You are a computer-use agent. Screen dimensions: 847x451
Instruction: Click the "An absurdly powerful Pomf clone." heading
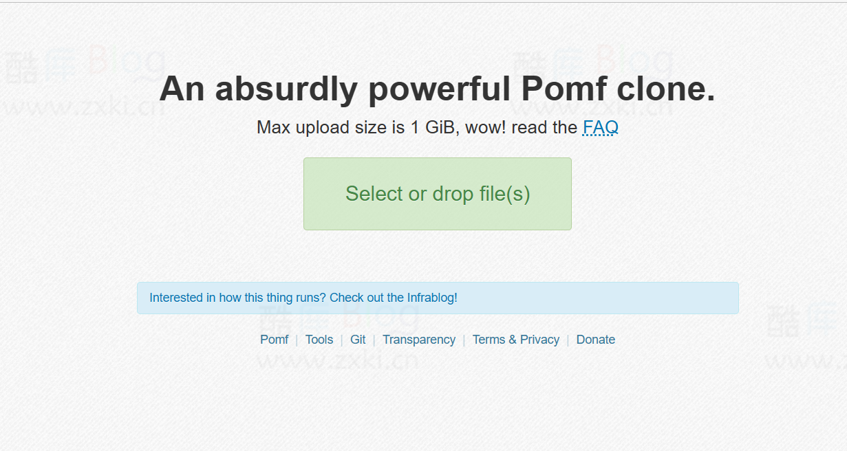point(438,88)
